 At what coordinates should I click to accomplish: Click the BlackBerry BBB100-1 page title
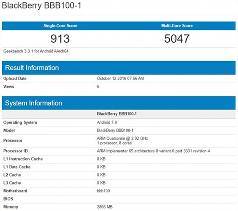42,5
